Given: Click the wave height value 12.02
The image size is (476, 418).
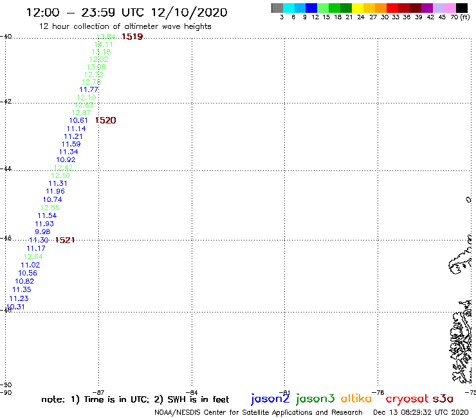Looking at the screenshot, I should [x=98, y=60].
